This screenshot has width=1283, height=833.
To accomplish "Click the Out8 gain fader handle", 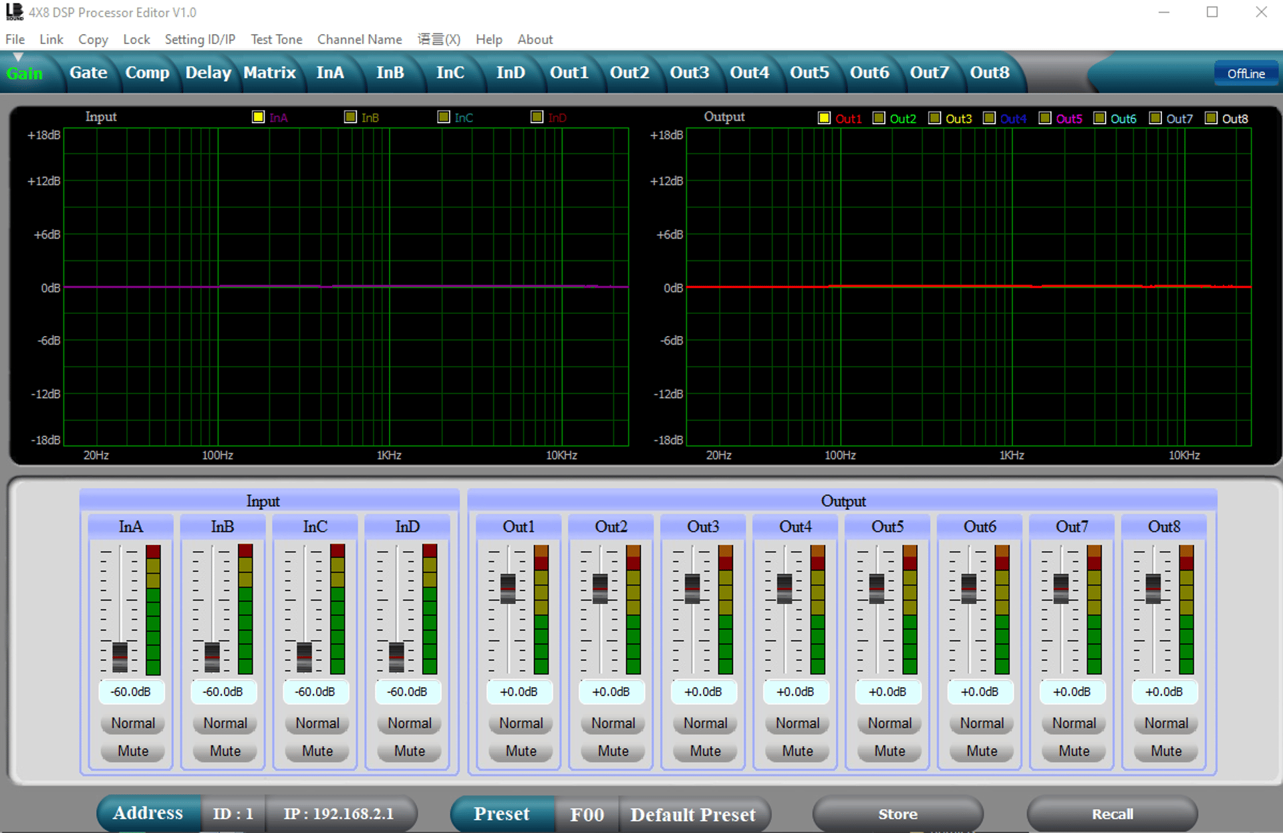I will point(1153,588).
